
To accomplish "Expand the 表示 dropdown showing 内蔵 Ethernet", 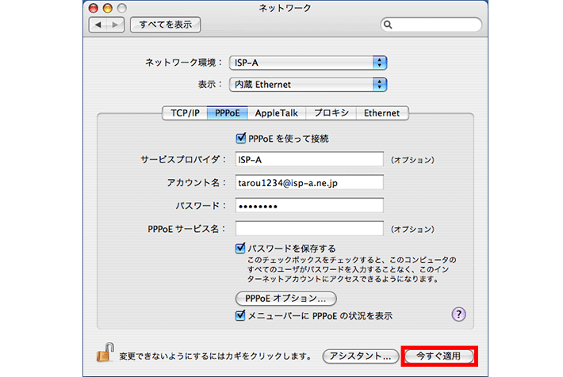I will point(308,83).
